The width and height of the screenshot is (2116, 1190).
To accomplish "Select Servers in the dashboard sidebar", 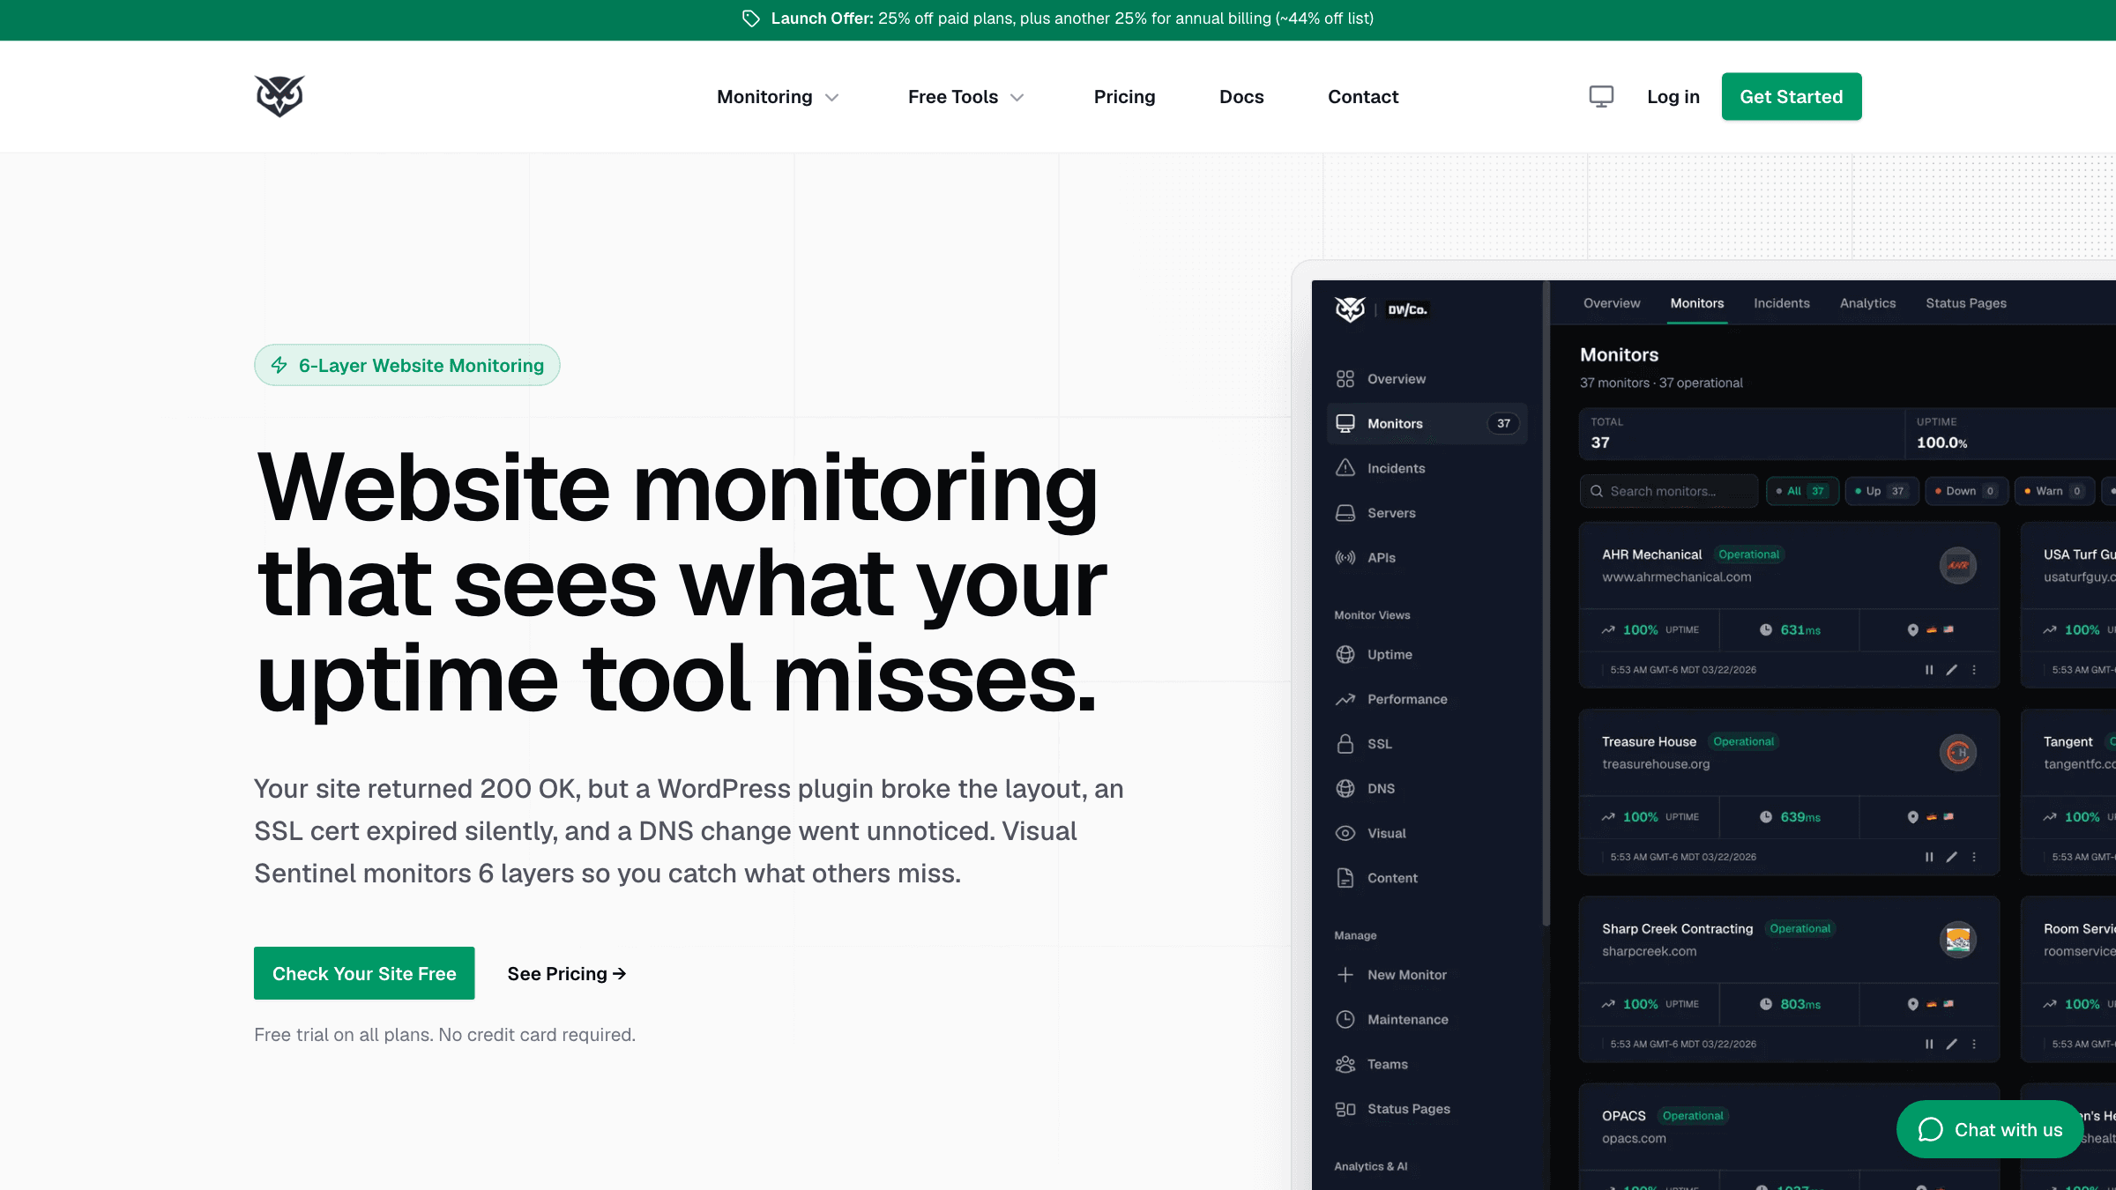I will click(1390, 512).
